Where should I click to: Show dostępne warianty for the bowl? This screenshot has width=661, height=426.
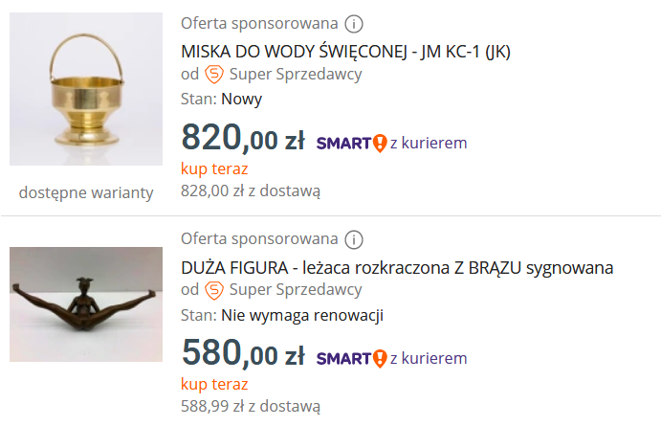point(86,192)
